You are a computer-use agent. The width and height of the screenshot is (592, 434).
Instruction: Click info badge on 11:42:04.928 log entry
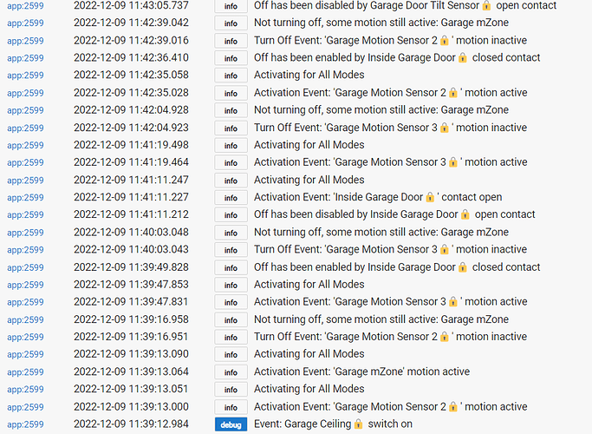231,110
